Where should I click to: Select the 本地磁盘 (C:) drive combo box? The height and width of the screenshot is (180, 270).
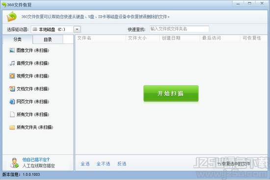click(x=56, y=29)
